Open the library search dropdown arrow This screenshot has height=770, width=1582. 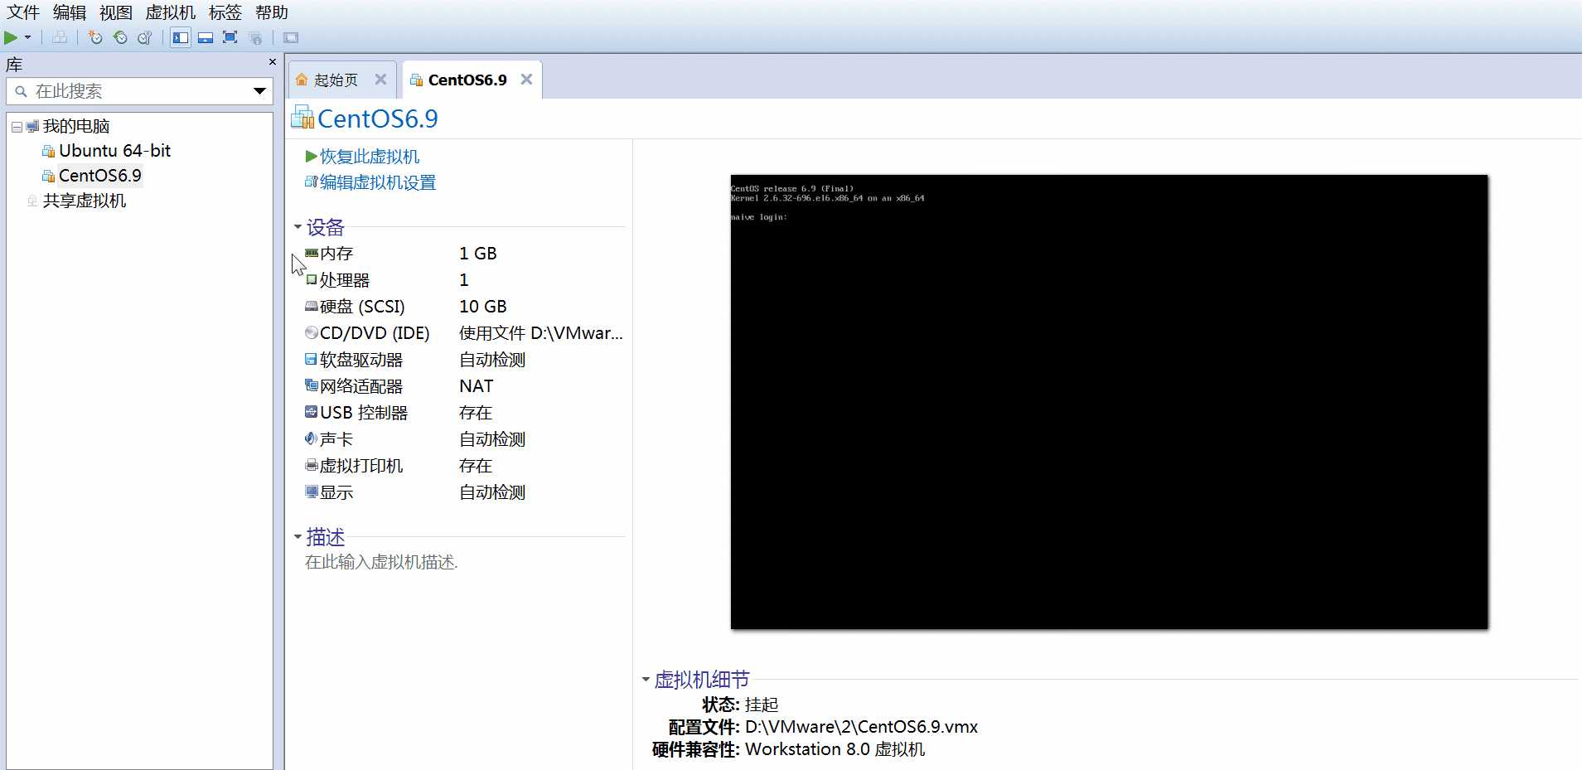click(259, 91)
